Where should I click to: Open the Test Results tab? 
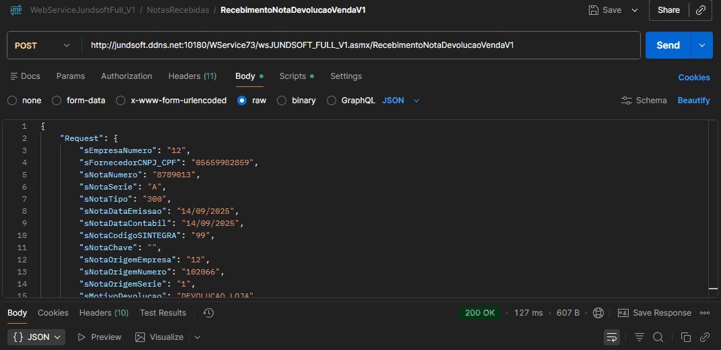(x=162, y=313)
